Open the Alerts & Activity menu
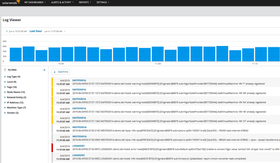280x163 pixels. click(x=62, y=2)
